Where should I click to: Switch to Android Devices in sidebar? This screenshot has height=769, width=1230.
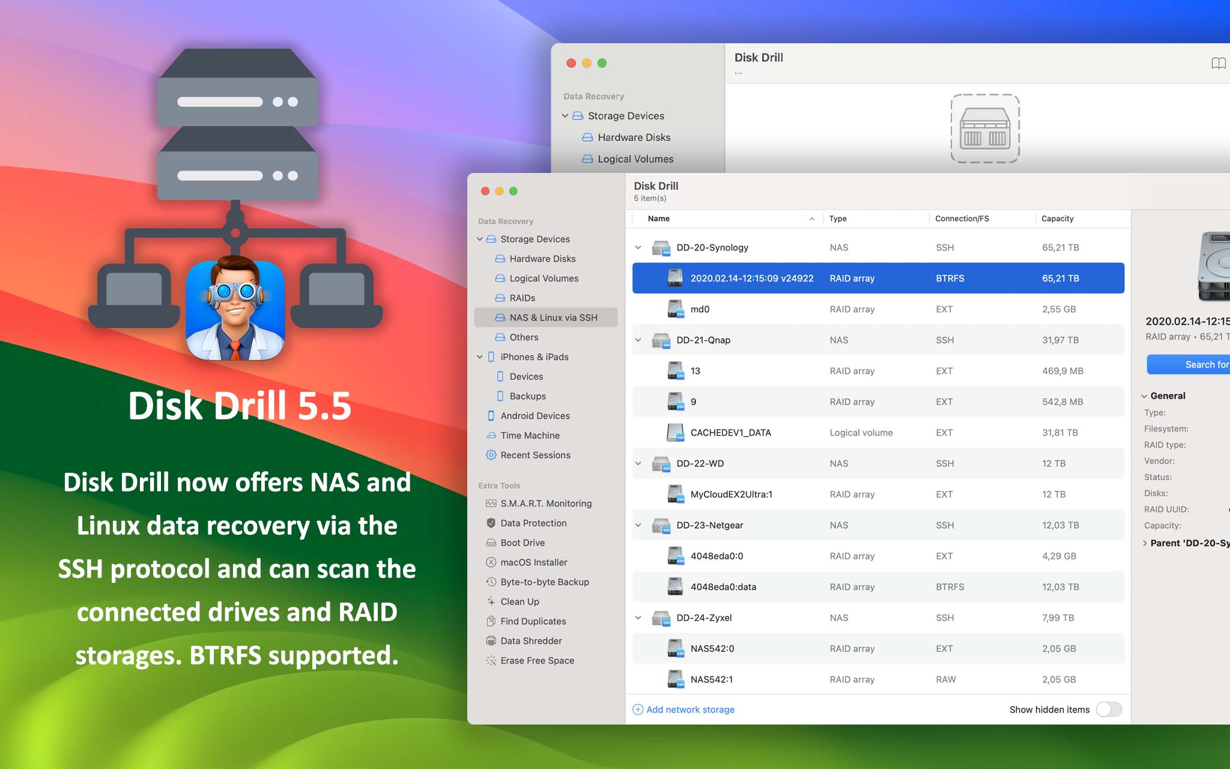click(x=535, y=415)
